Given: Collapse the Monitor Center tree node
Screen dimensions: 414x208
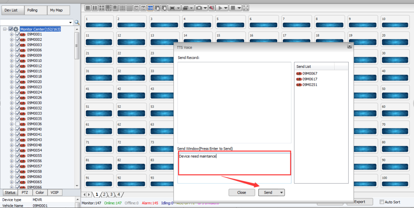Looking at the screenshot, I should pos(5,29).
